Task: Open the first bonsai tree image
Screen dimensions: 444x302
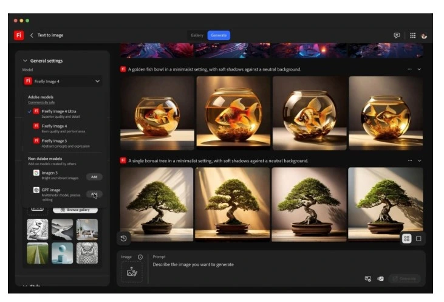Action: pyautogui.click(x=157, y=204)
